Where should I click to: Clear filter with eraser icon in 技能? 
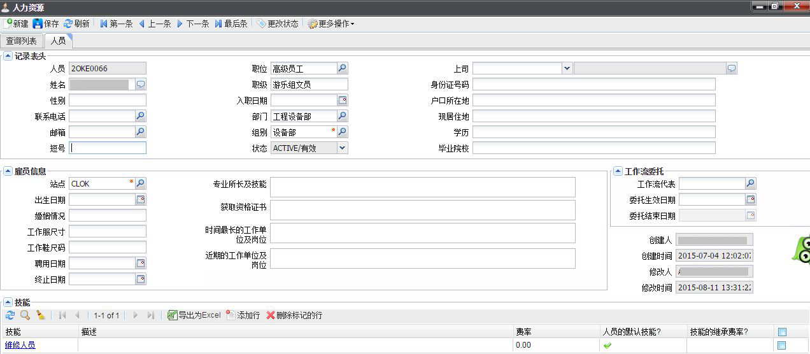[x=41, y=315]
